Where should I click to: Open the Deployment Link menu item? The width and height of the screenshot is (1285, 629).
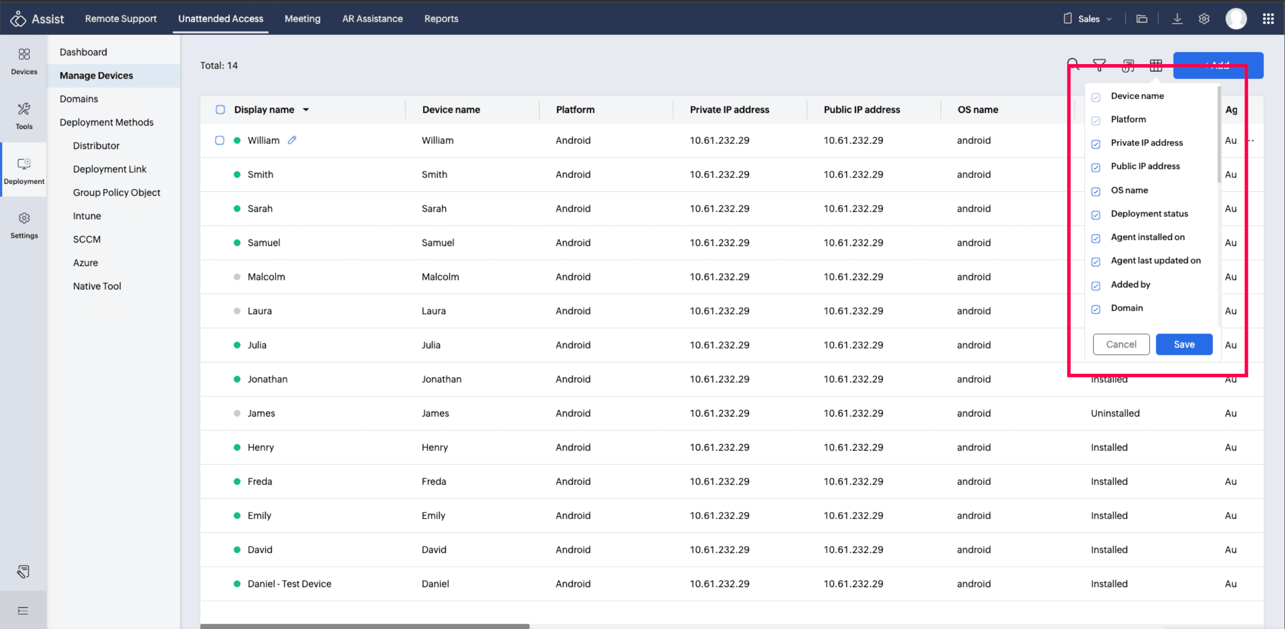pos(110,169)
